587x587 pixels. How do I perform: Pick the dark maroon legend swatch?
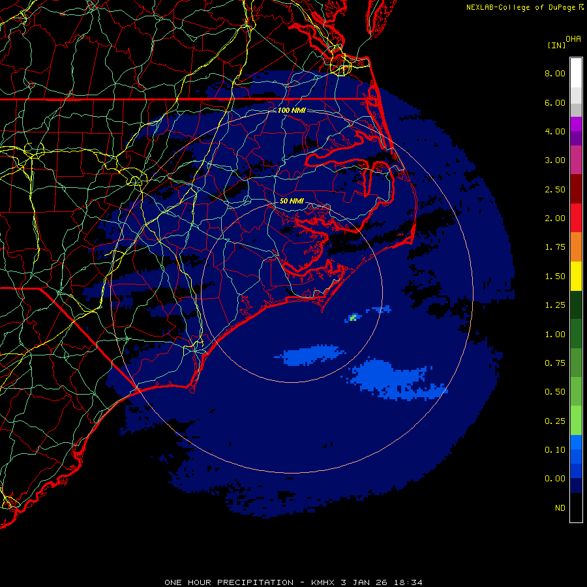pyautogui.click(x=576, y=189)
